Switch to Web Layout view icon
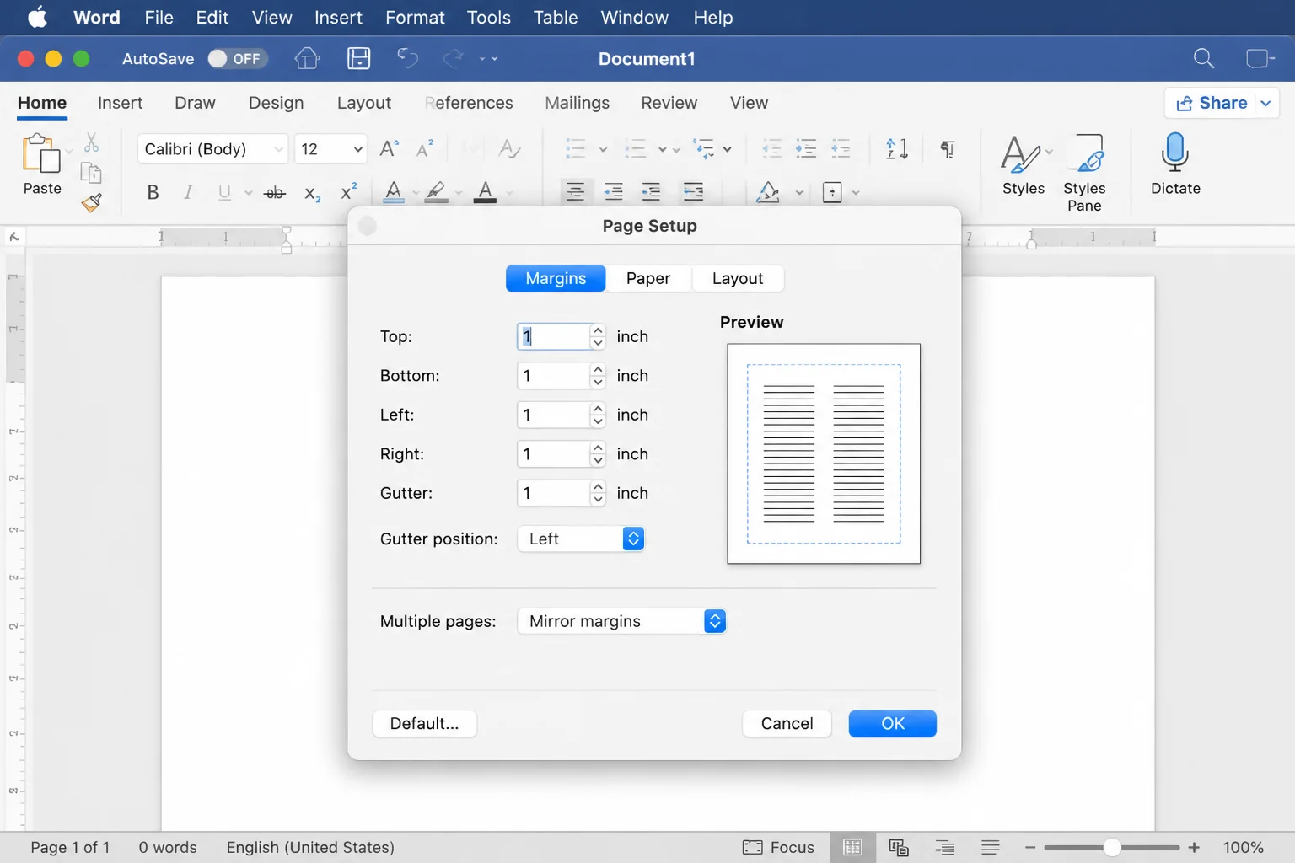 [x=899, y=847]
